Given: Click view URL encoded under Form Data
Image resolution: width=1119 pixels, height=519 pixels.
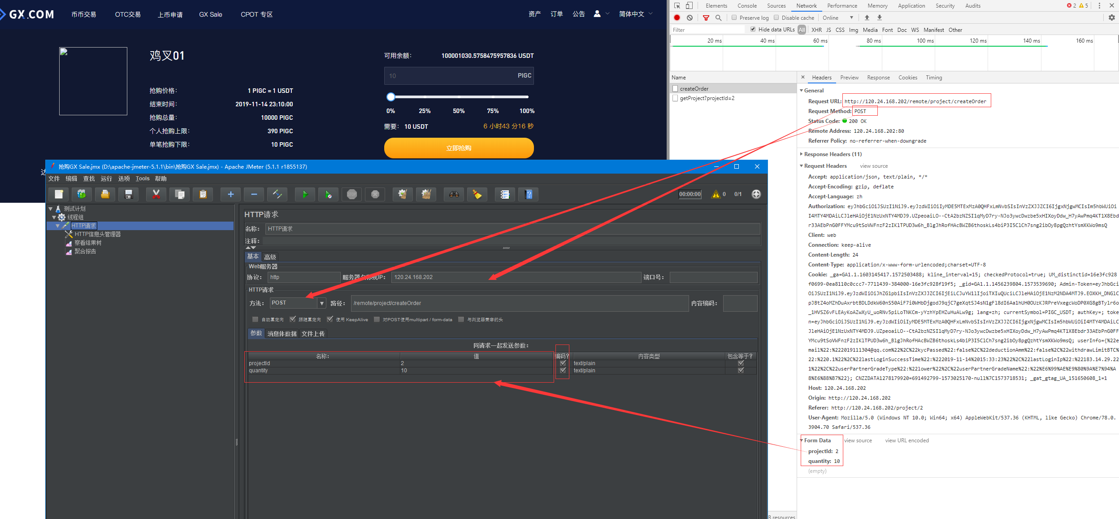Looking at the screenshot, I should pos(906,440).
